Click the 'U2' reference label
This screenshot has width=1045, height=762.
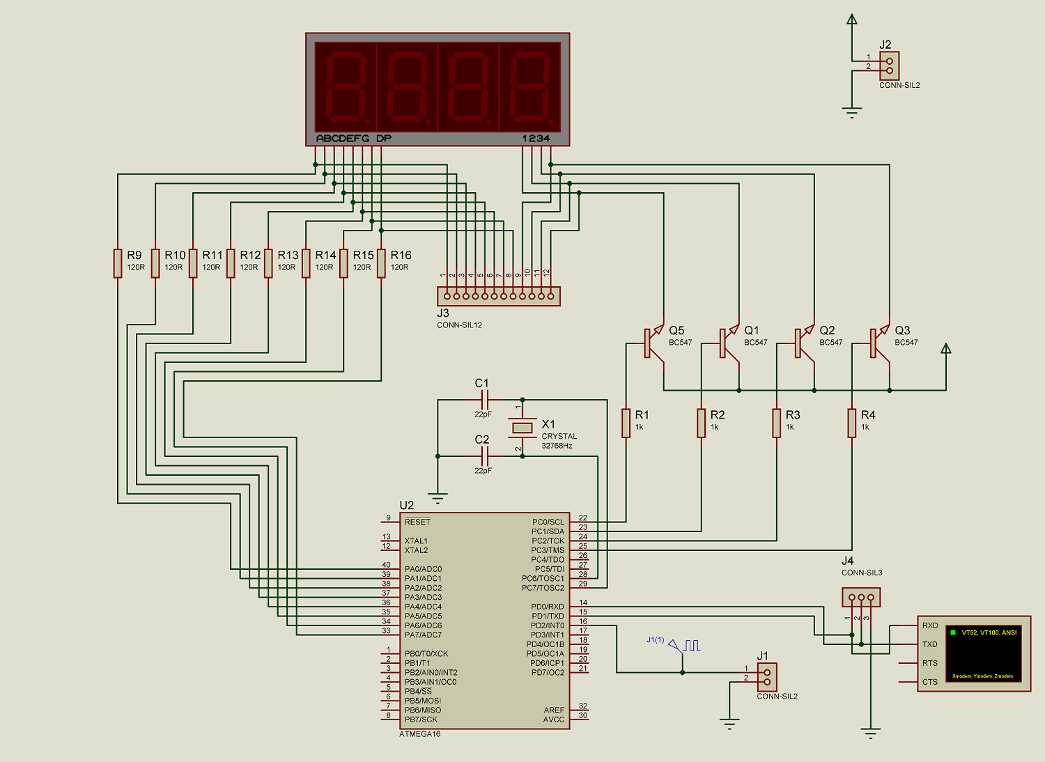407,505
